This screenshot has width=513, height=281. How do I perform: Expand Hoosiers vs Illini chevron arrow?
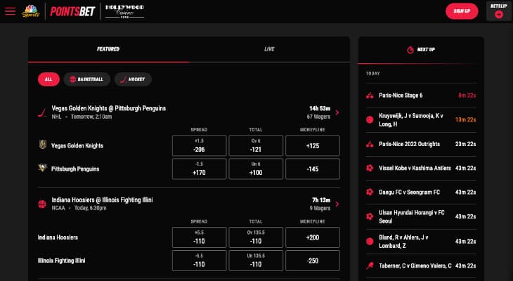(x=337, y=204)
